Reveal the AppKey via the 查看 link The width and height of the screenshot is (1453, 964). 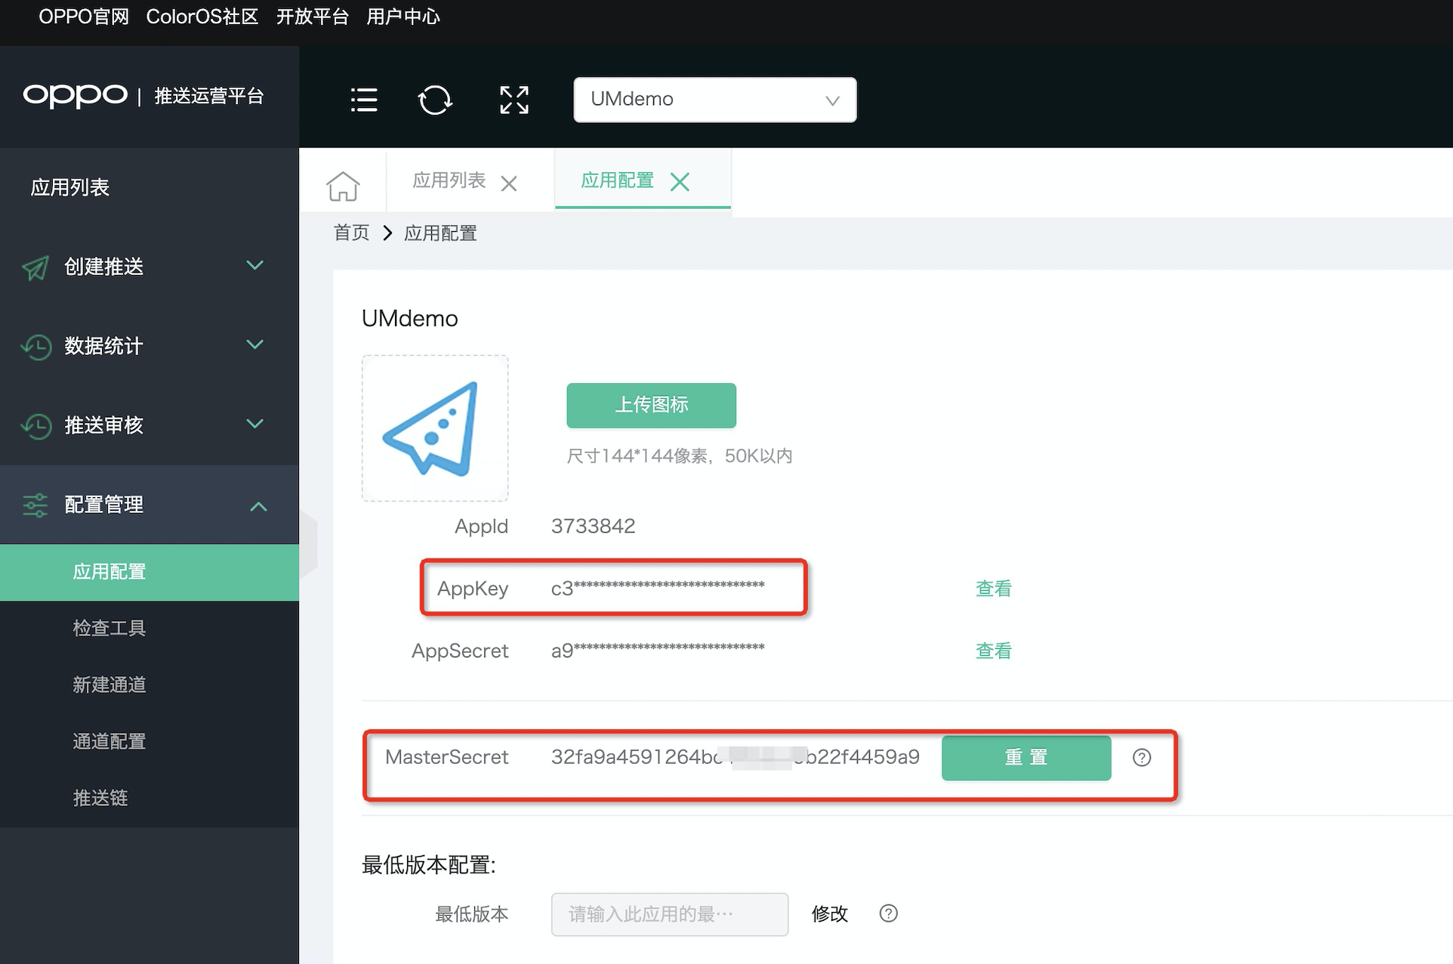(994, 589)
